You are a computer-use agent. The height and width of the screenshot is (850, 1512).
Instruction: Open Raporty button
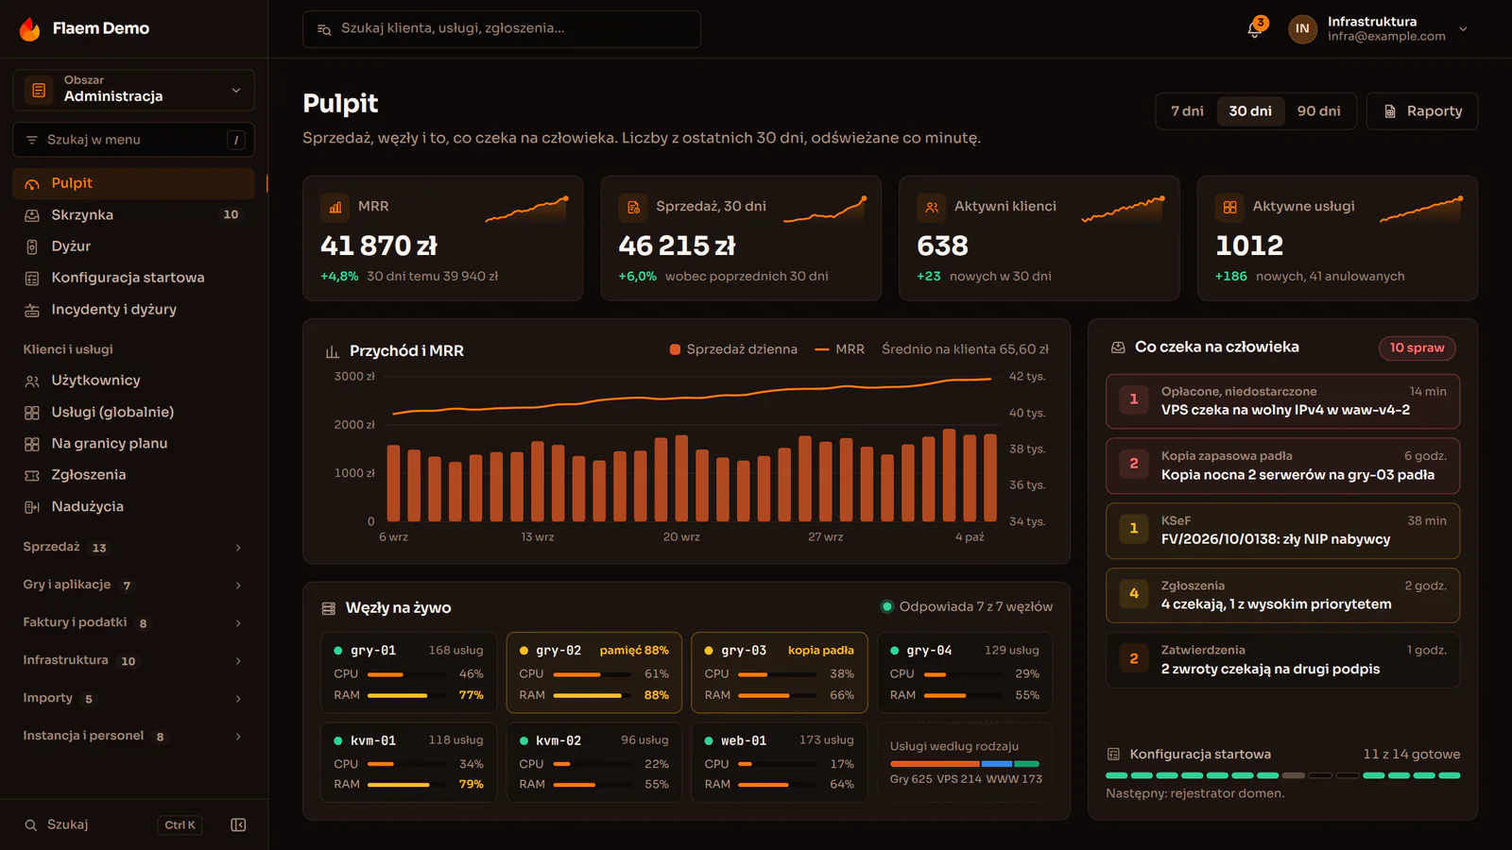click(1422, 111)
